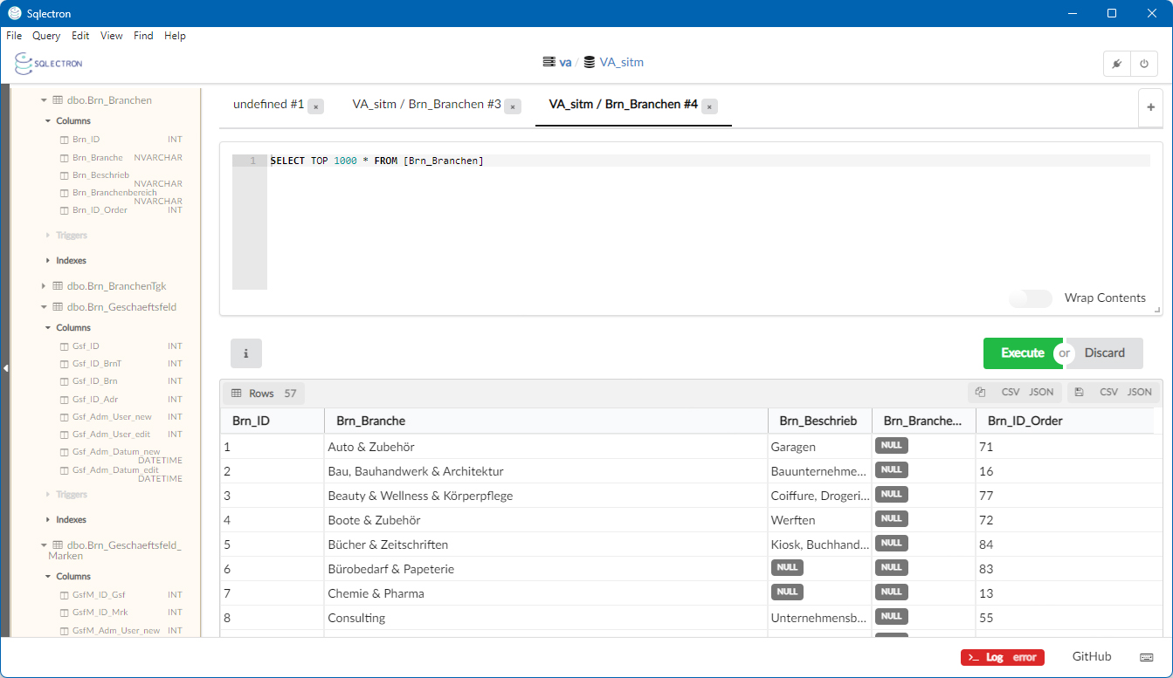1173x678 pixels.
Task: Open the File menu
Action: point(14,36)
